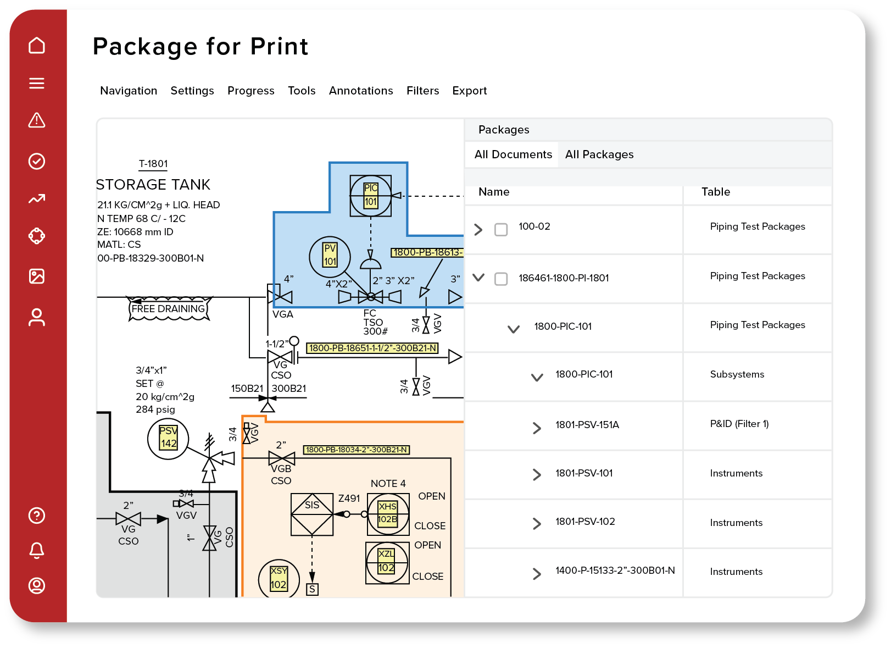
Task: Collapse the expanded 186461-1800-PI-1801 package
Action: (478, 279)
